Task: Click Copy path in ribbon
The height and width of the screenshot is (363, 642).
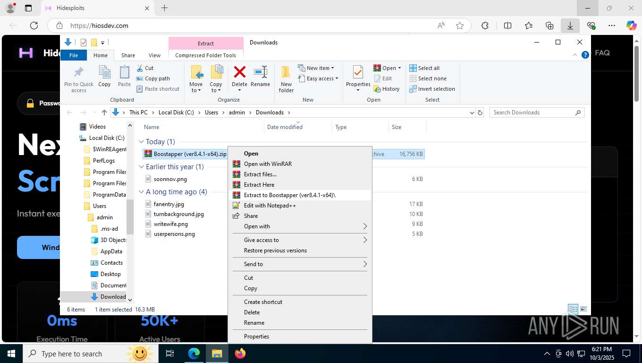Action: pyautogui.click(x=153, y=78)
